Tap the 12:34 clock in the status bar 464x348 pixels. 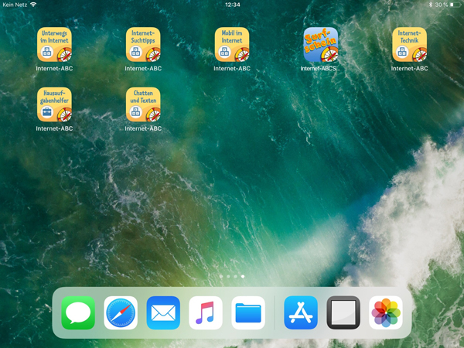click(232, 5)
